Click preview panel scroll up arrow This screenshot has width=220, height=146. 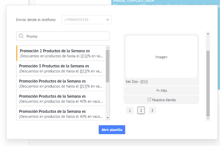(208, 34)
